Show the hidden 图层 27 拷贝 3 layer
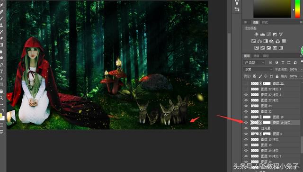The width and height of the screenshot is (303, 172). 246,89
